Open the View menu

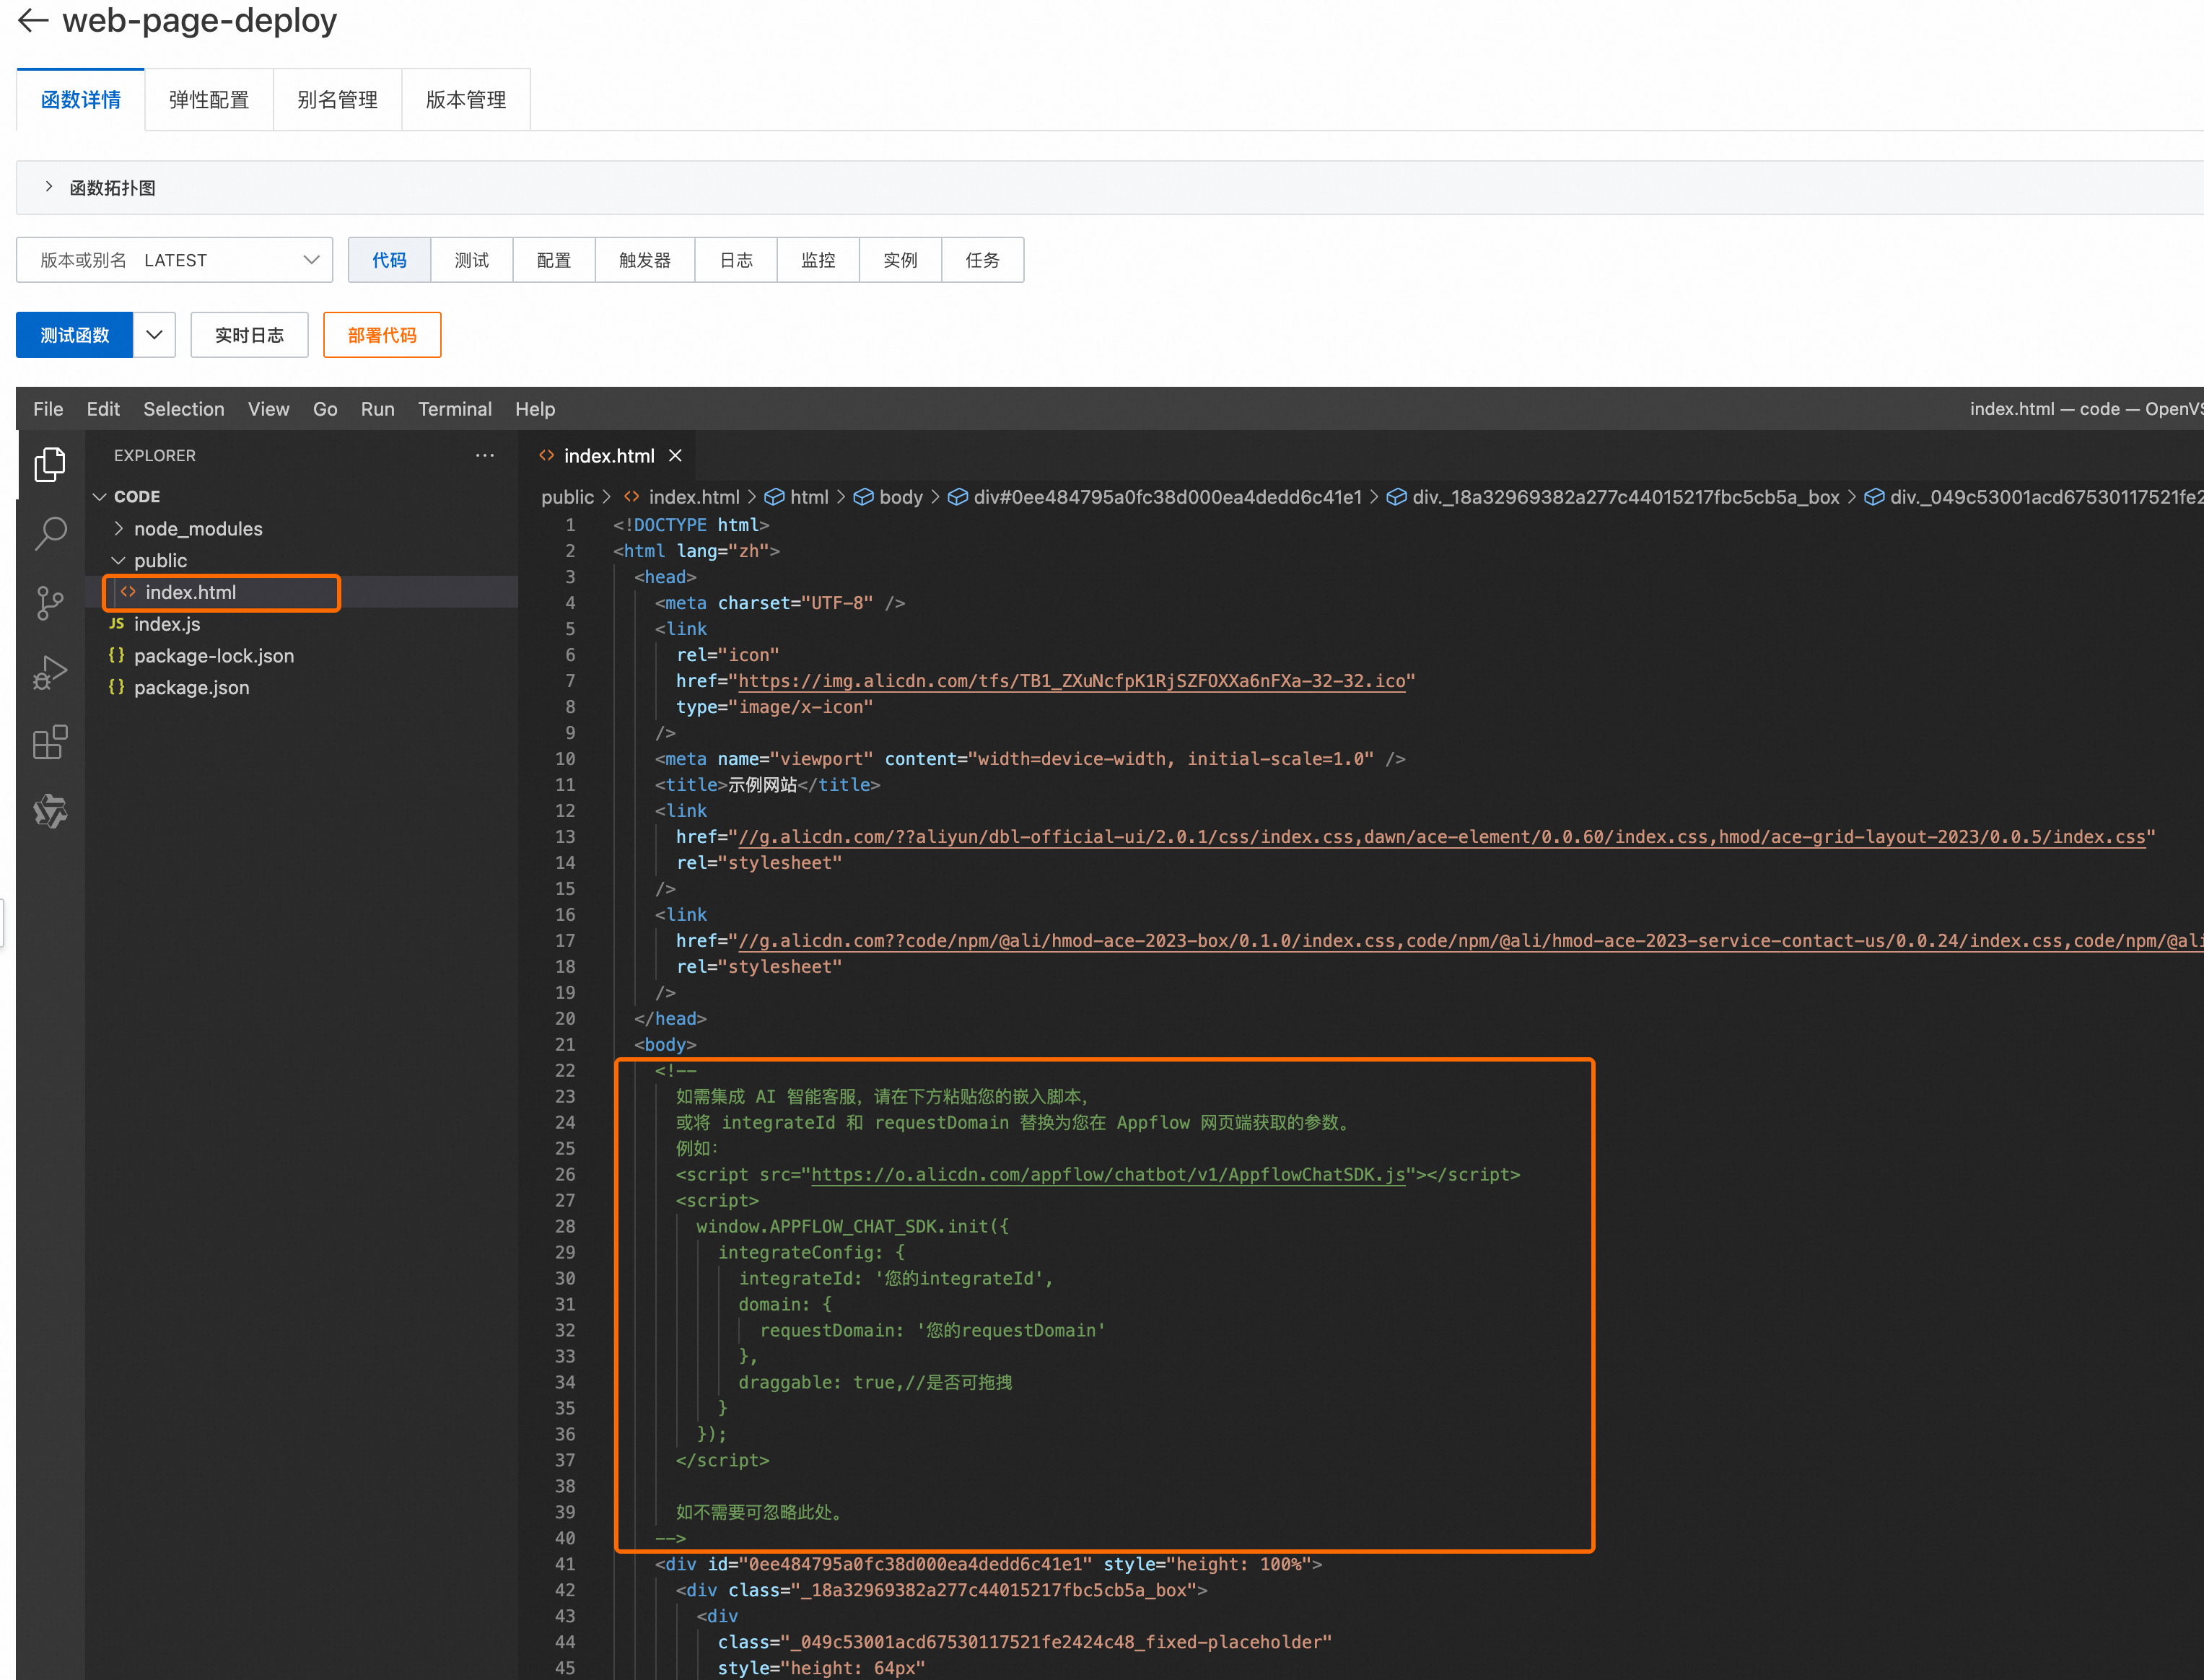tap(269, 409)
